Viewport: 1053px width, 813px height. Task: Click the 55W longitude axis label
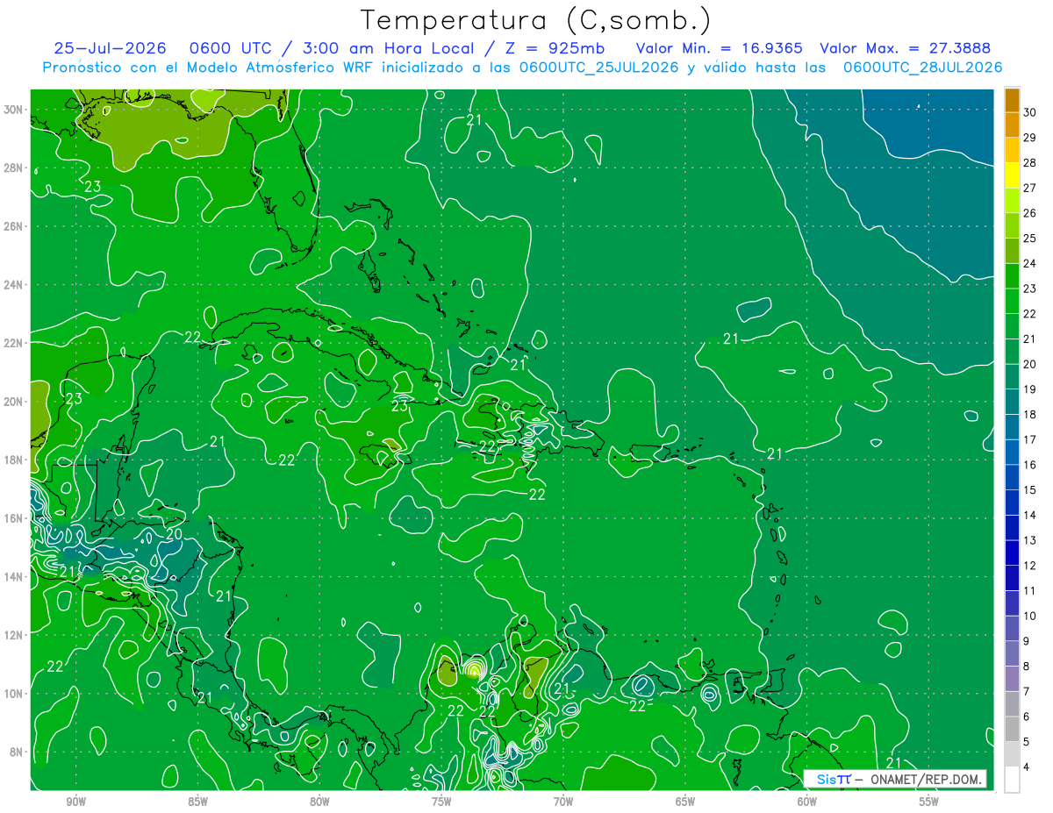(x=928, y=802)
